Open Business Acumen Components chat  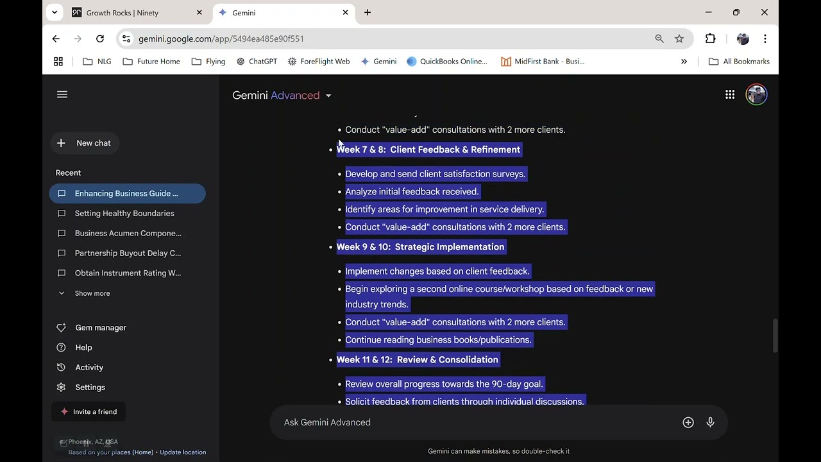pos(127,233)
